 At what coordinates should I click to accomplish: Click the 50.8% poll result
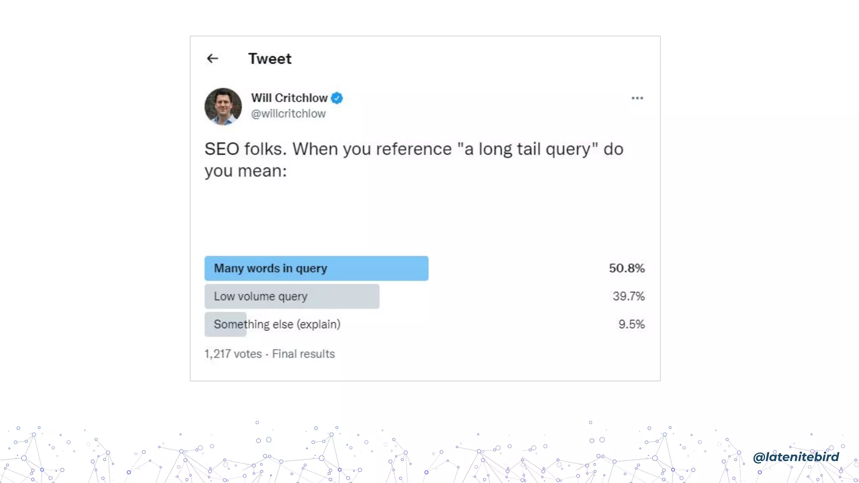627,268
